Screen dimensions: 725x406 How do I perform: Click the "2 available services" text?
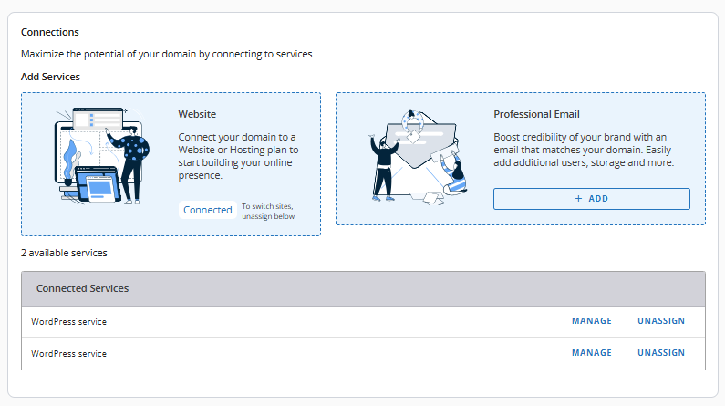(x=64, y=253)
